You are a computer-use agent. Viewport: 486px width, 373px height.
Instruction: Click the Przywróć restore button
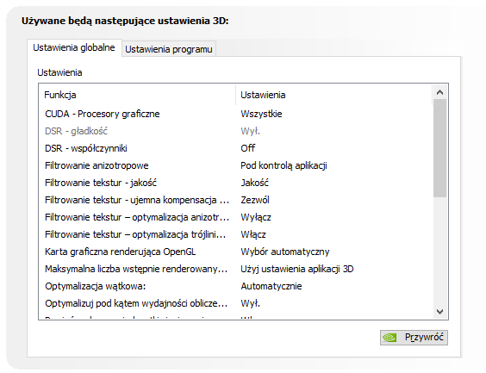click(x=414, y=338)
